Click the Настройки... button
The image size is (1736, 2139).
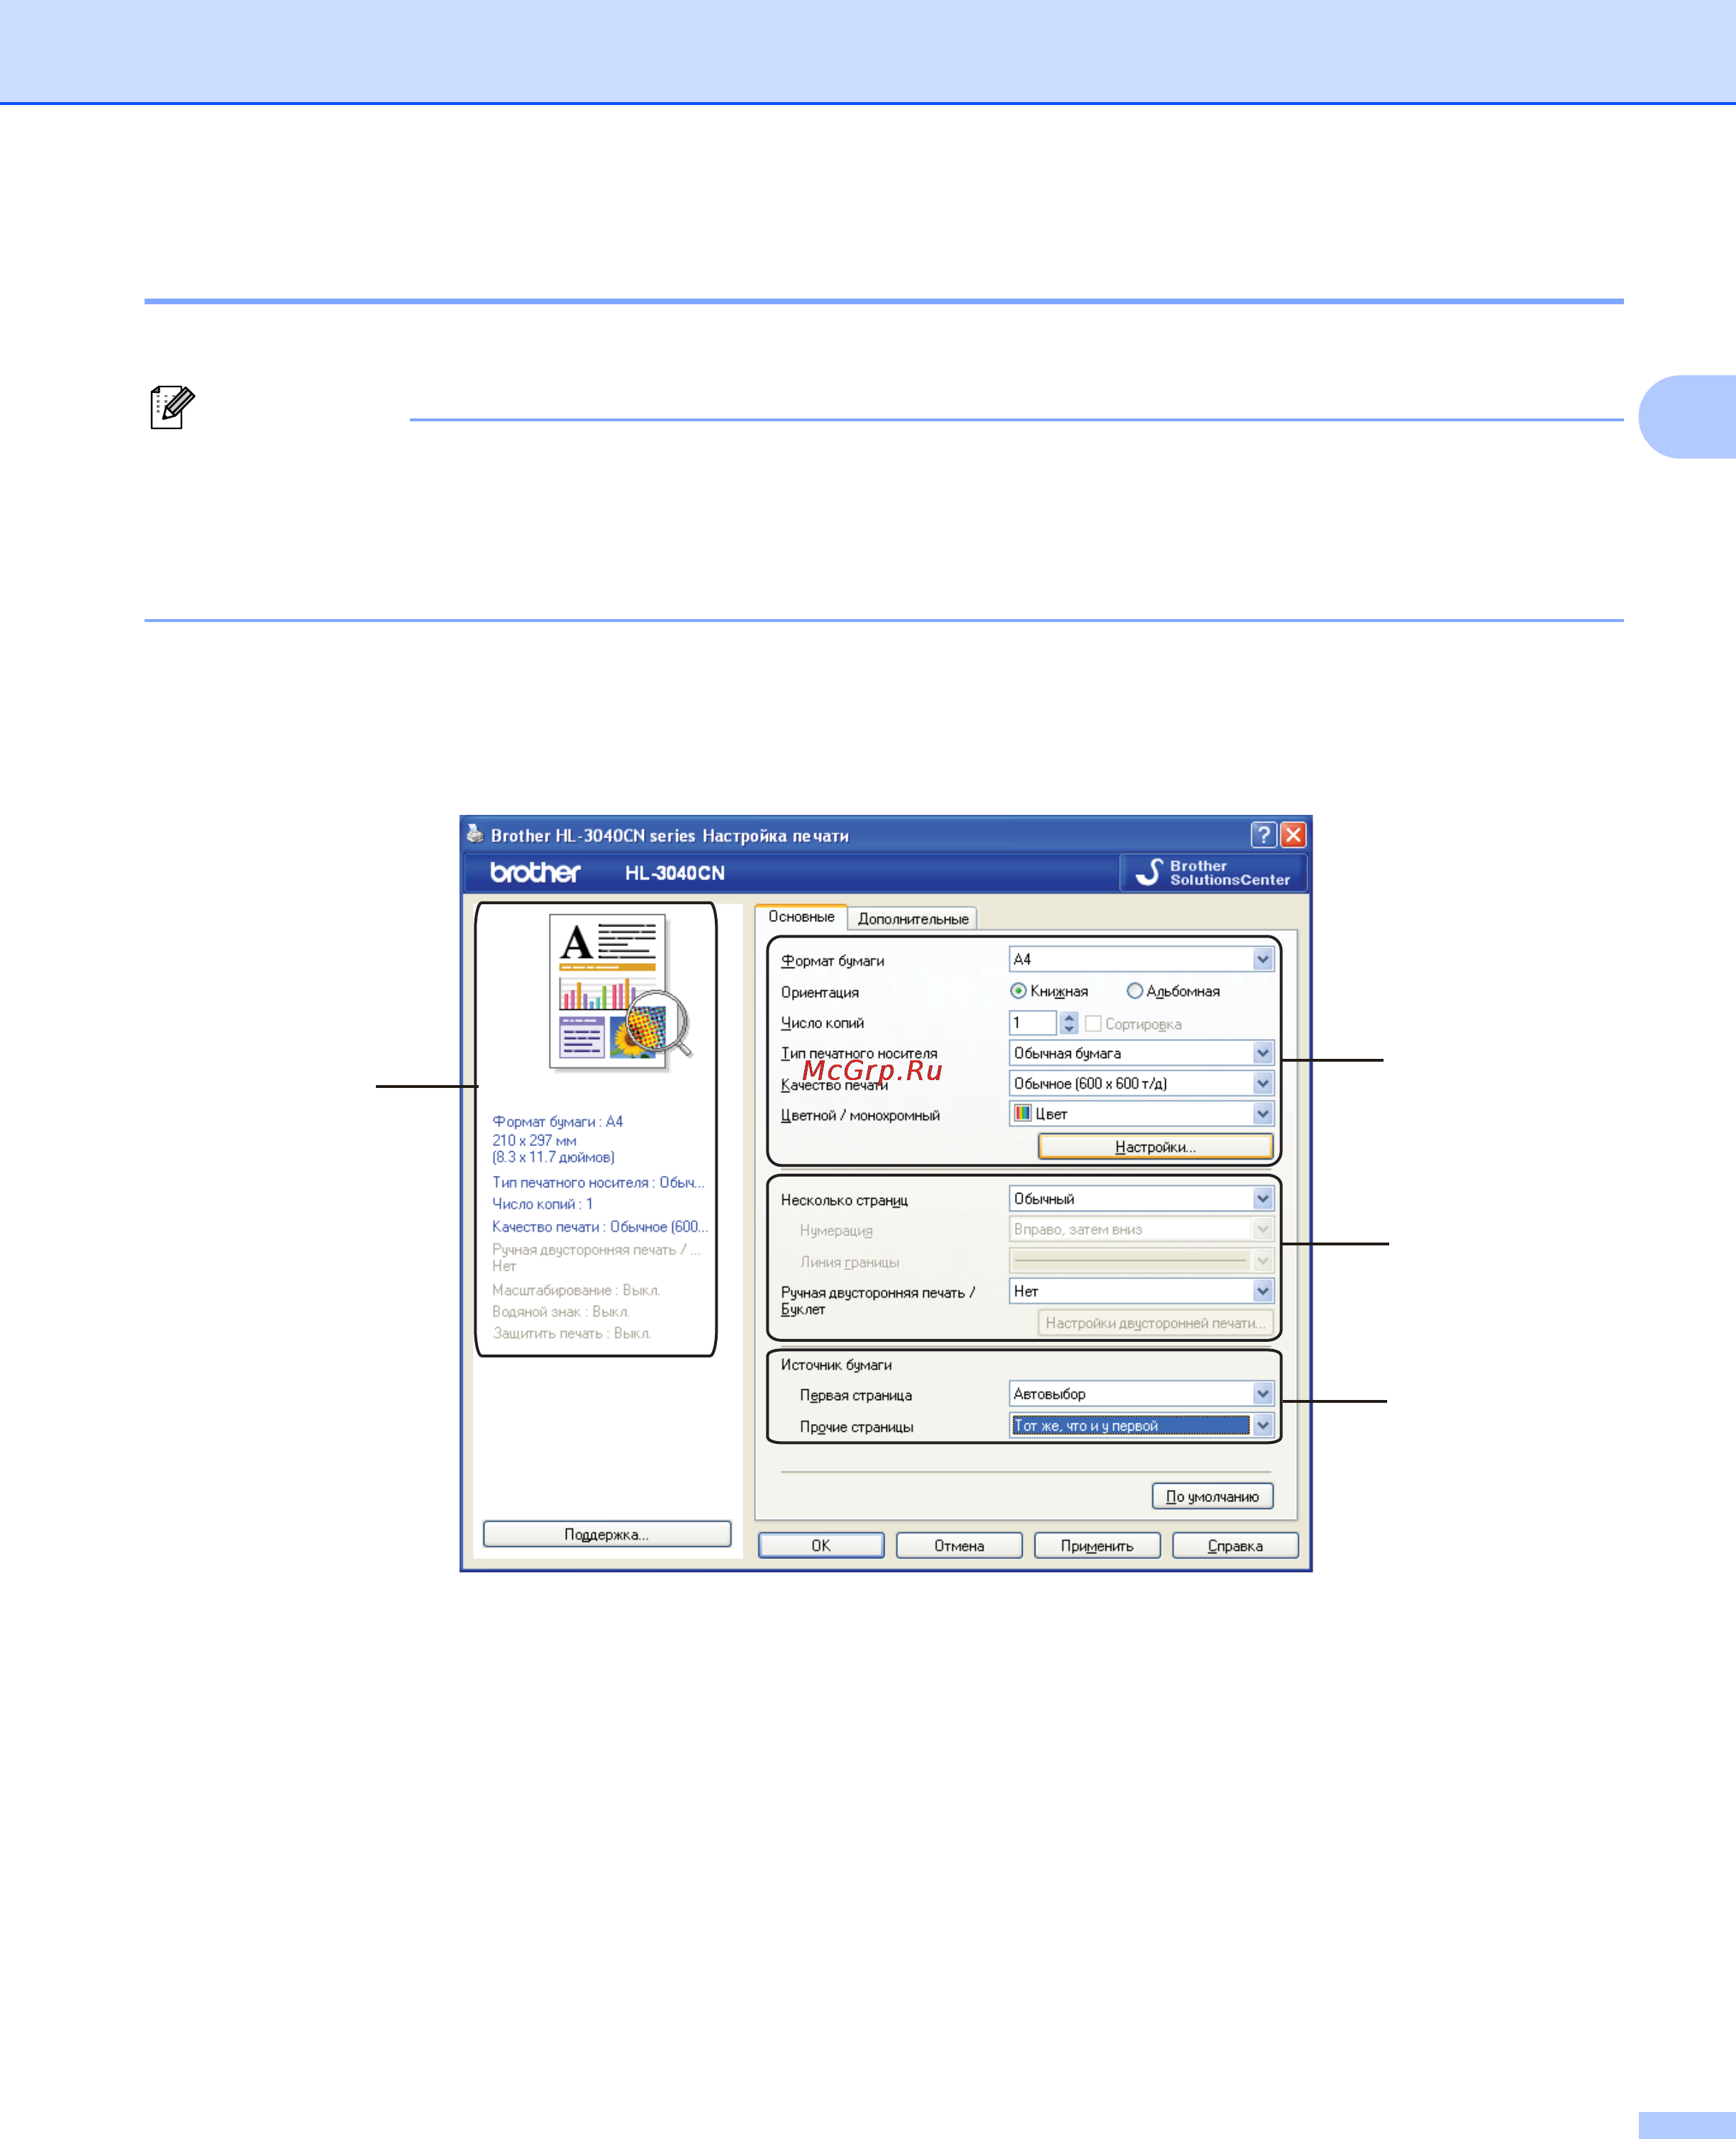point(1155,1147)
